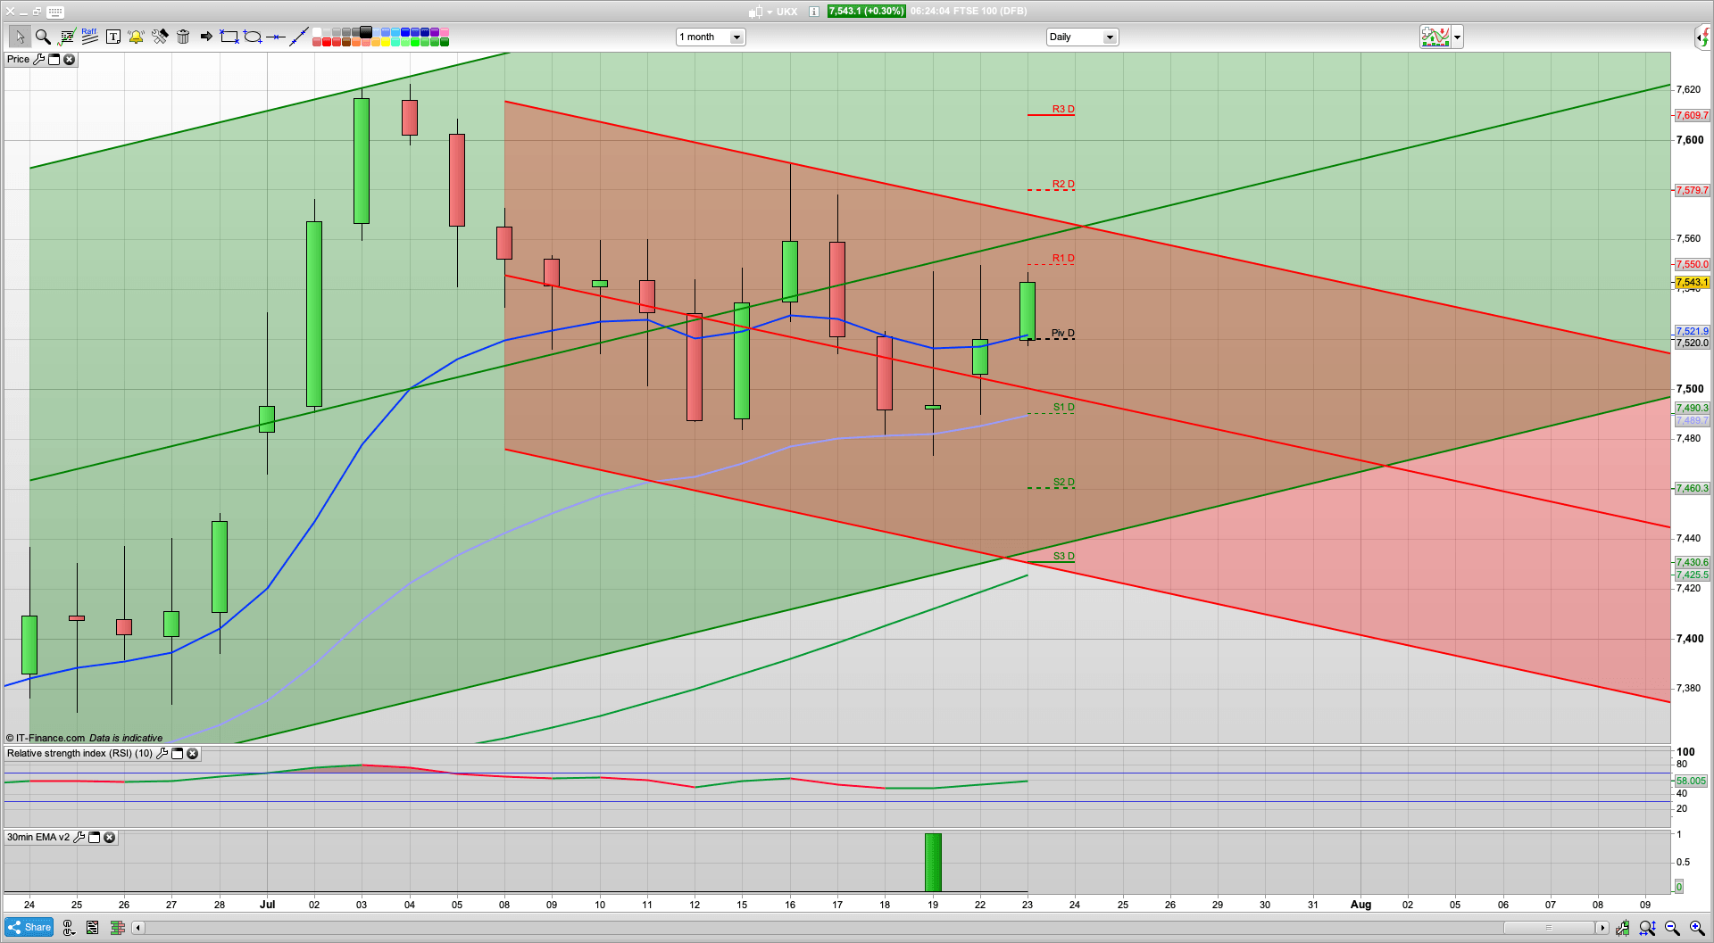Viewport: 1714px width, 943px height.
Task: Click the R1 D pivot label
Action: (1062, 258)
